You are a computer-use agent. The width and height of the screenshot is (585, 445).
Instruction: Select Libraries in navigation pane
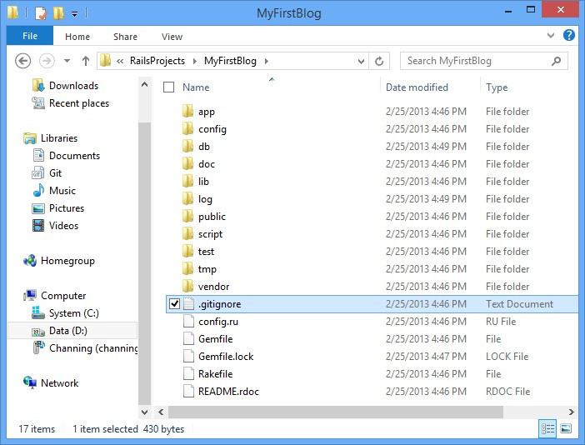point(59,138)
